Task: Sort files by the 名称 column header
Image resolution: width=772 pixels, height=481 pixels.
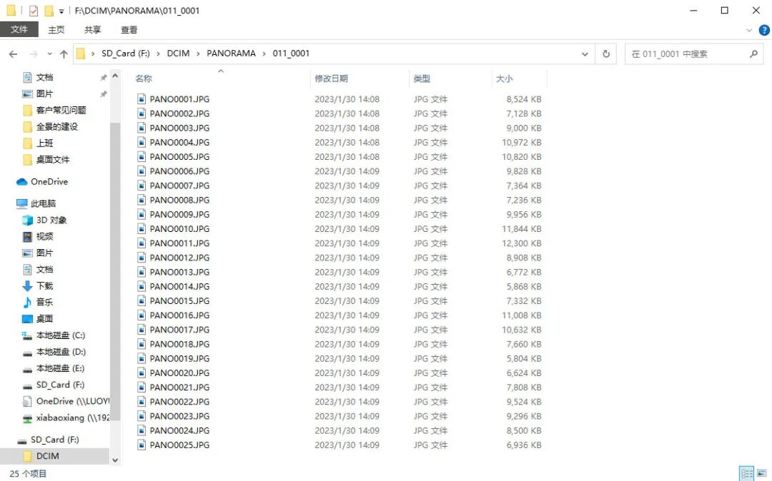Action: [x=144, y=79]
